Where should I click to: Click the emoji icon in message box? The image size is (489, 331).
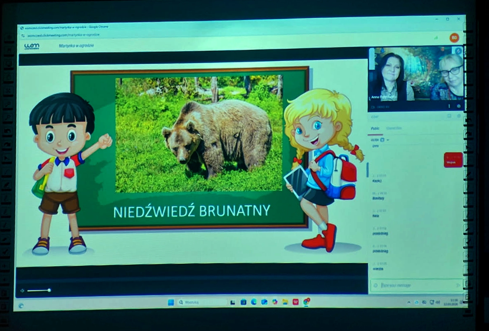pos(375,285)
